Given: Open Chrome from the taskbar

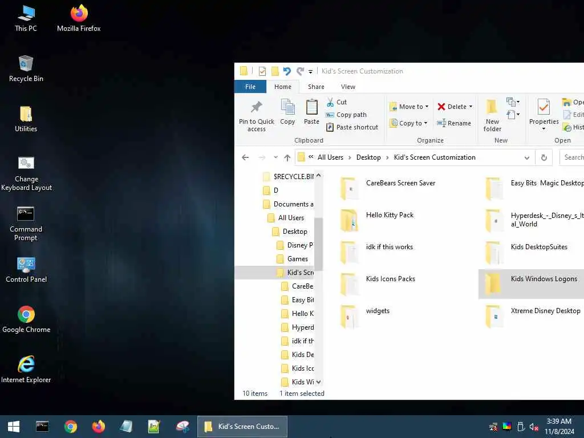Looking at the screenshot, I should coord(70,427).
